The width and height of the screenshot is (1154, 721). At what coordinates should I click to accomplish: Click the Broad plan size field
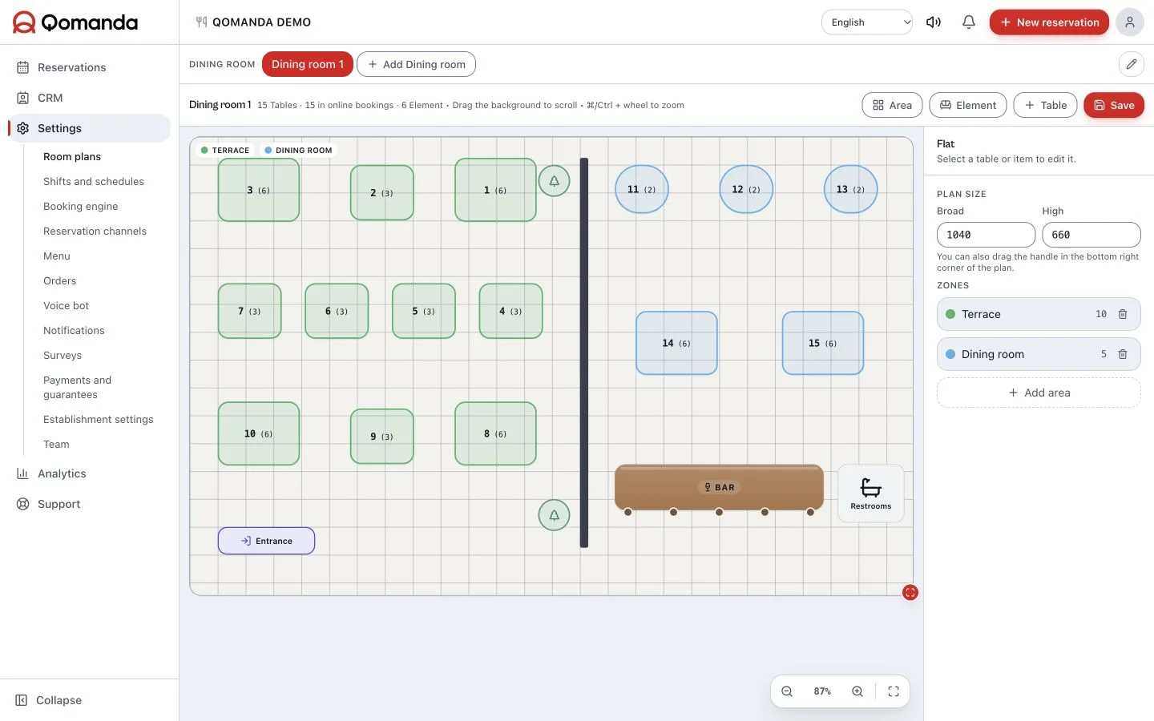coord(986,235)
